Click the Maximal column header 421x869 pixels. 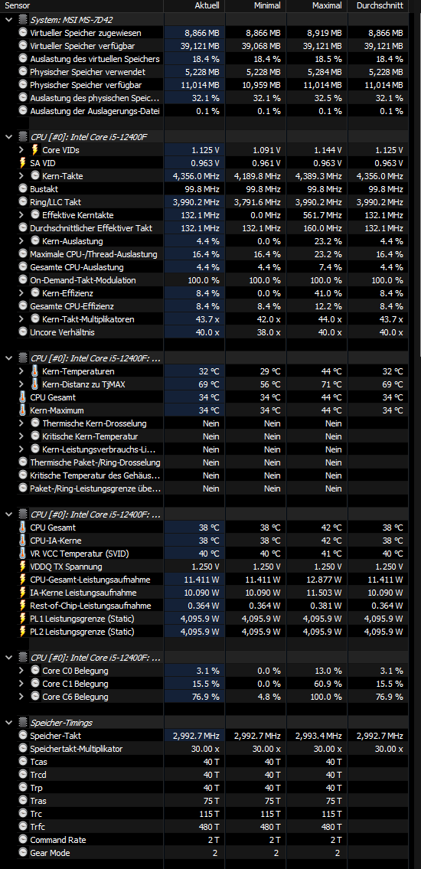click(x=317, y=5)
